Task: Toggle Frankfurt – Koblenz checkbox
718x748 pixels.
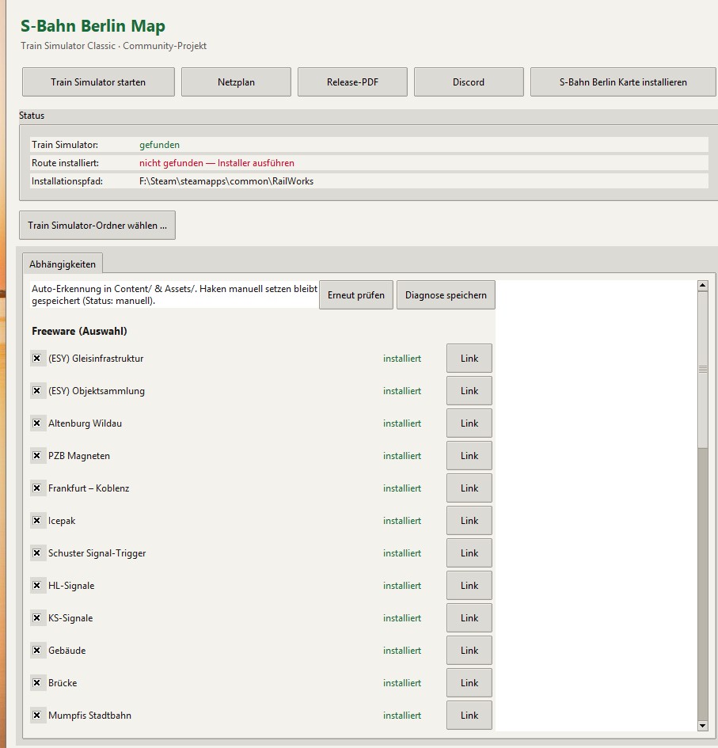Action: (36, 488)
